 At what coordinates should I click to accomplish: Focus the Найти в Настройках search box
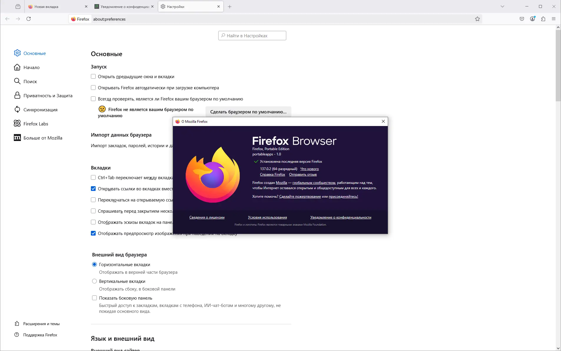point(252,36)
